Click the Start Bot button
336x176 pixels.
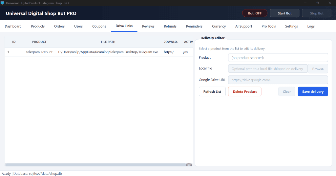(284, 13)
